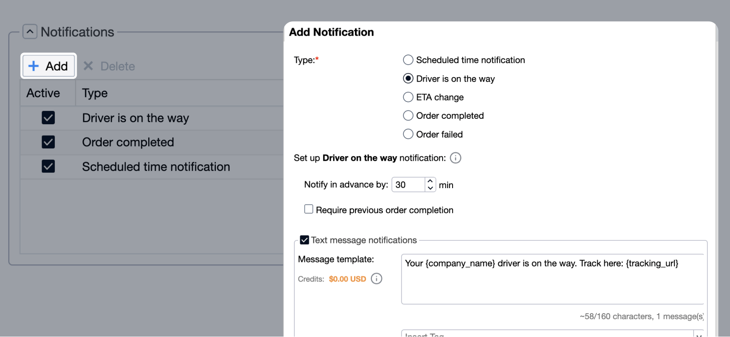Click the Credits info icon
Screen dimensions: 730x337
pos(376,279)
